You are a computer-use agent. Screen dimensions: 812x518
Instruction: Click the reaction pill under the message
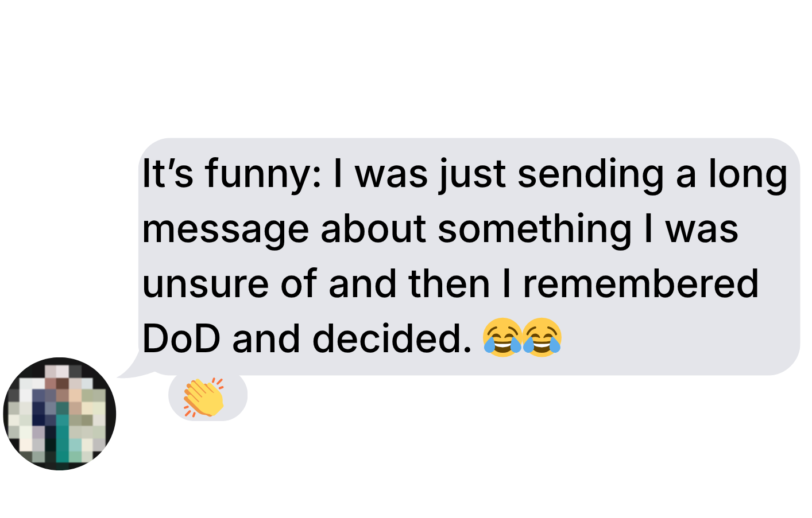(x=208, y=396)
